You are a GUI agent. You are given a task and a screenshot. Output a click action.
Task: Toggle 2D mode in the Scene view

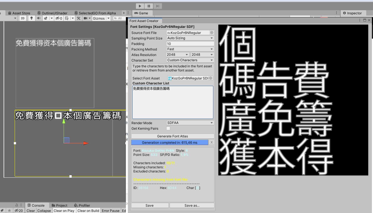pos(23,18)
